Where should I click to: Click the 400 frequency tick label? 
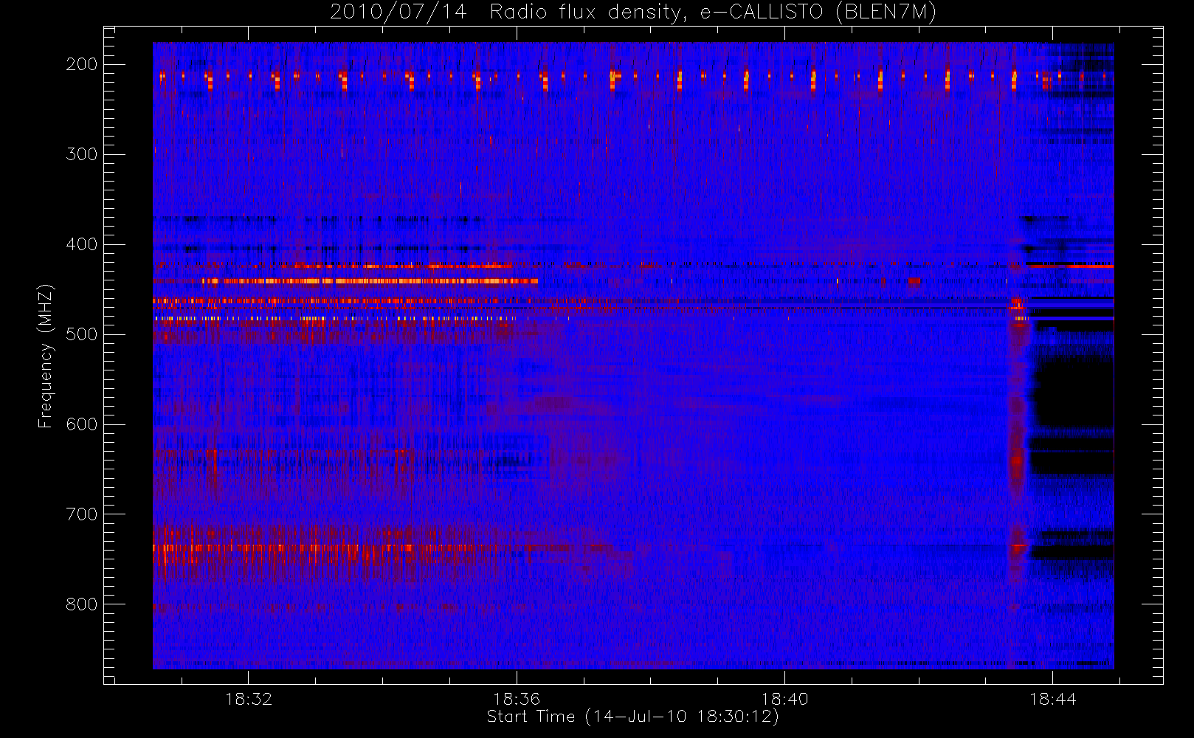pyautogui.click(x=82, y=244)
